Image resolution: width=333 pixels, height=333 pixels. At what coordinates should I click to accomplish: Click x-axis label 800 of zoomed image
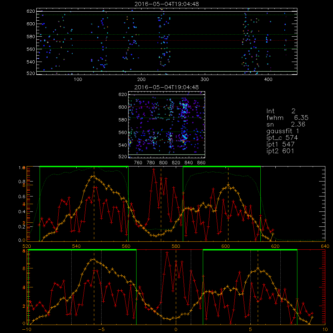point(163,163)
